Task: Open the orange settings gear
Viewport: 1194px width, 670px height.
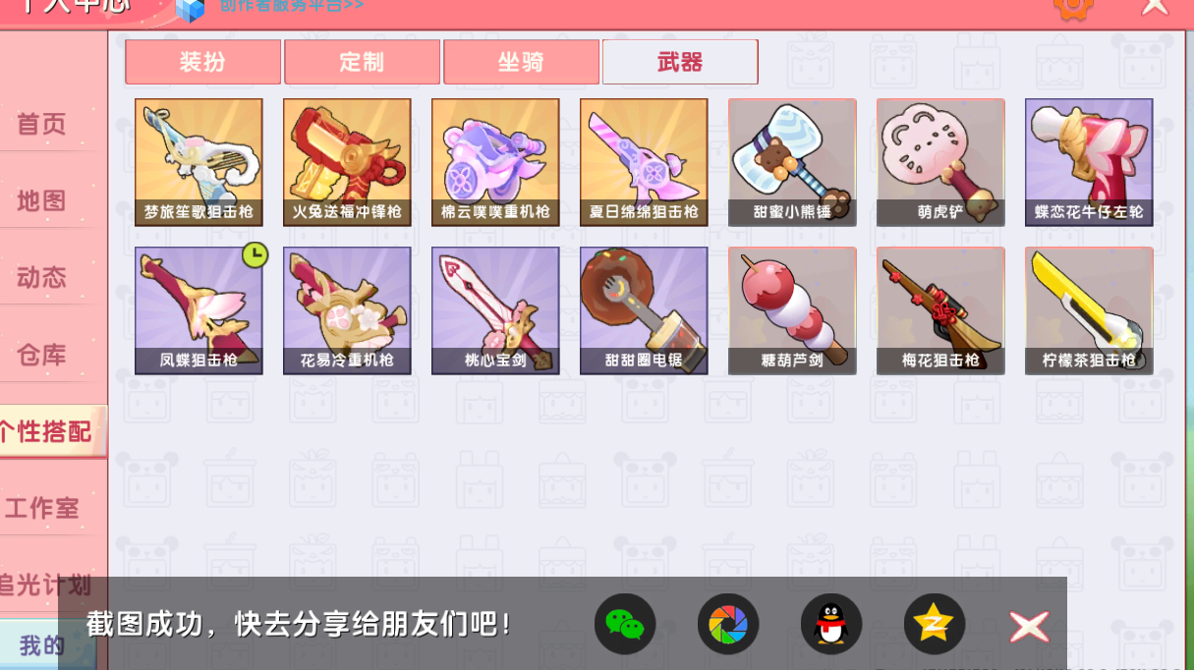Action: (x=1073, y=8)
